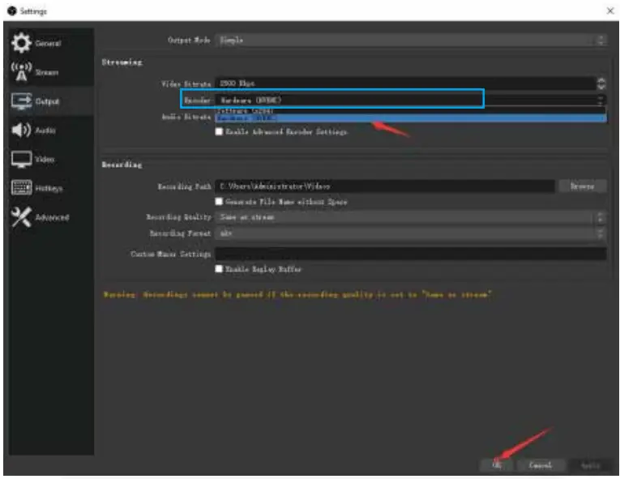Open Hotkeys keyboard icon

(21, 188)
